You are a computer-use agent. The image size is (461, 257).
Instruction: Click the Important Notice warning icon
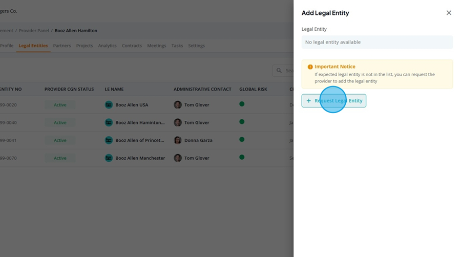point(310,67)
